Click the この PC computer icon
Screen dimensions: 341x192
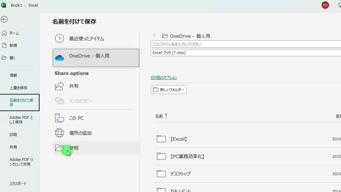pos(59,118)
